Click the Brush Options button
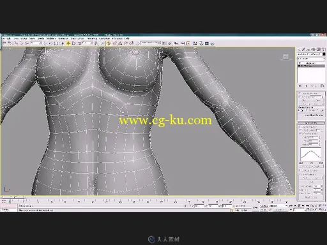 pos(311,197)
